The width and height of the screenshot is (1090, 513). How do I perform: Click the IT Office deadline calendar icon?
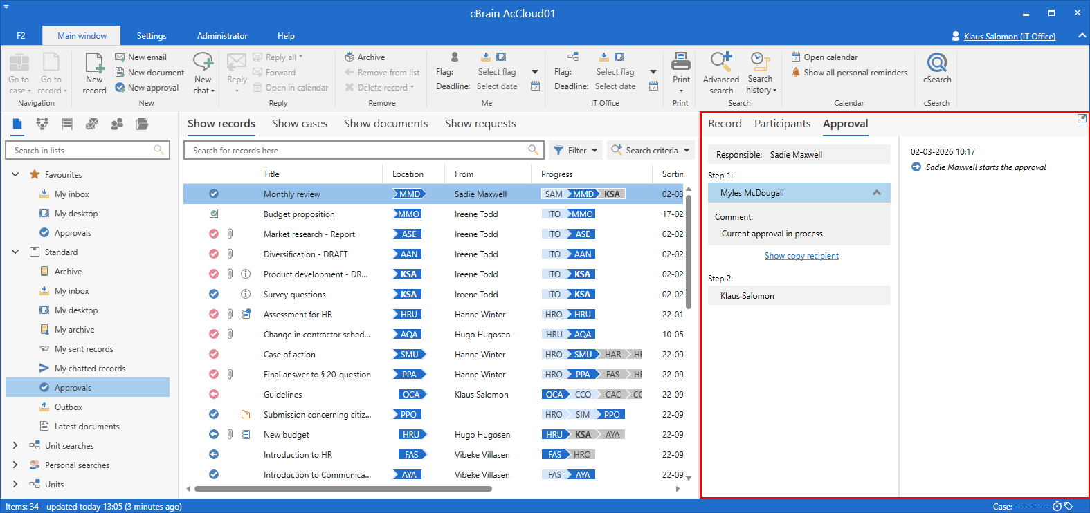[x=653, y=86]
